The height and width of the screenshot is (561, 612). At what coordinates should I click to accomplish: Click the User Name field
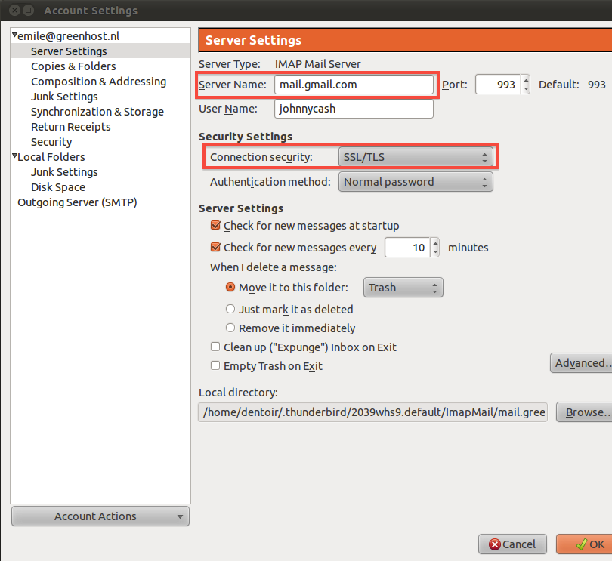pos(353,109)
